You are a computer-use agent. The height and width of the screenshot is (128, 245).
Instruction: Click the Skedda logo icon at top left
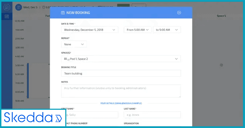[x=7, y=7]
